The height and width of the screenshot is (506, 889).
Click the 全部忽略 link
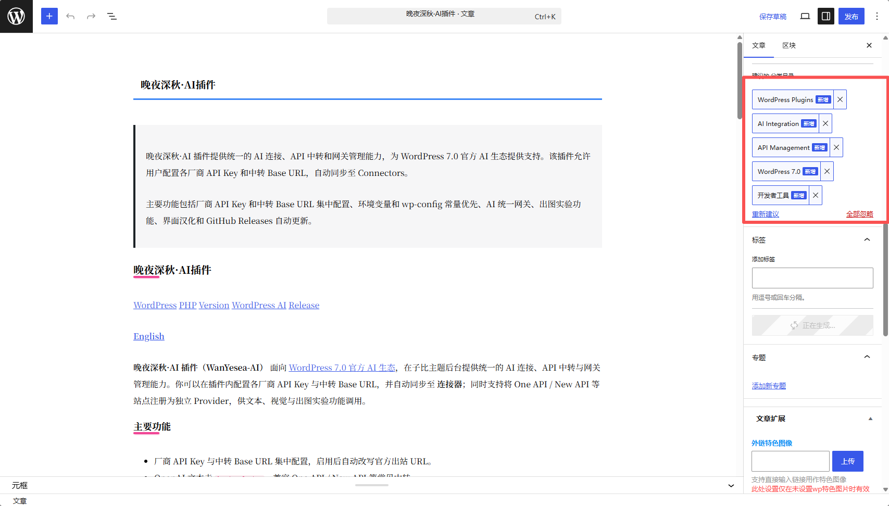[x=860, y=214]
